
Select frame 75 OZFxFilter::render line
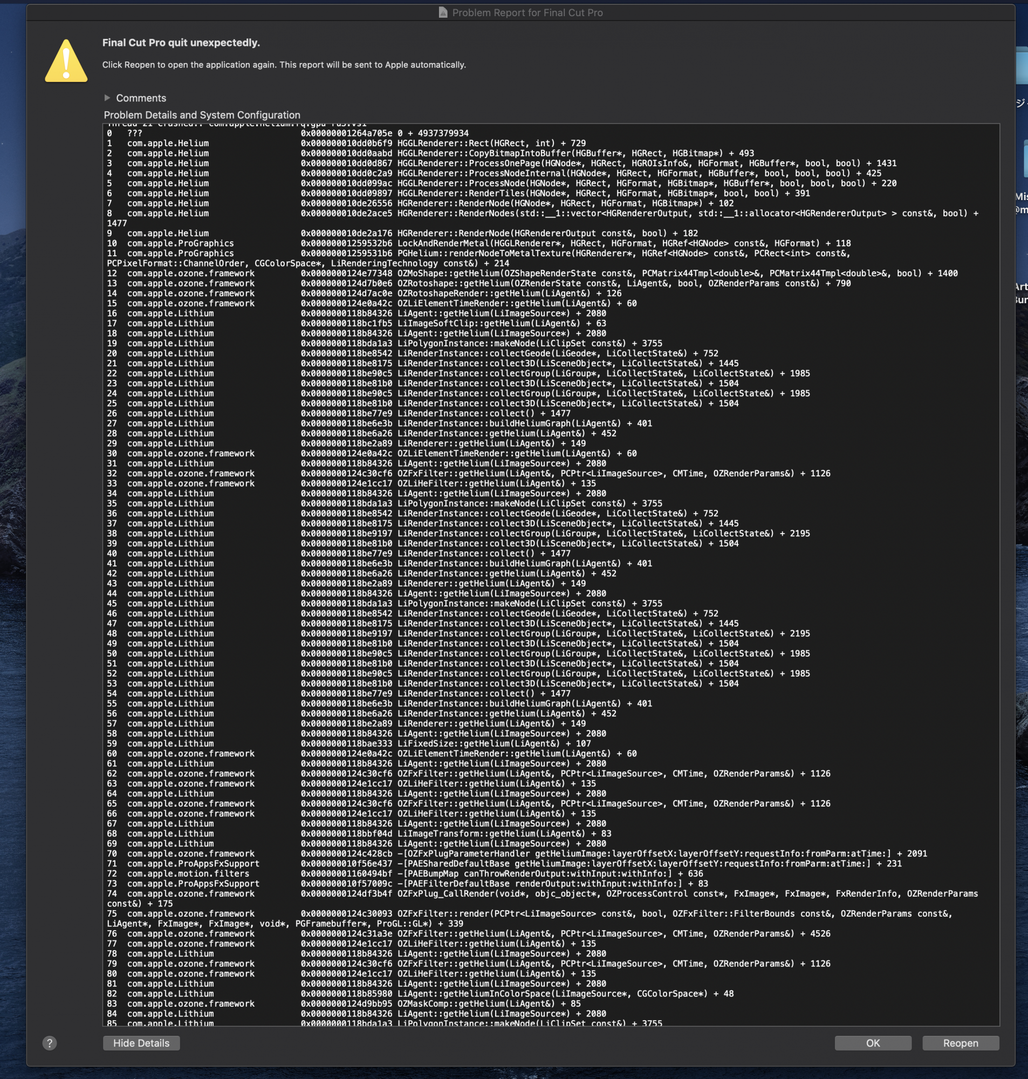(530, 918)
